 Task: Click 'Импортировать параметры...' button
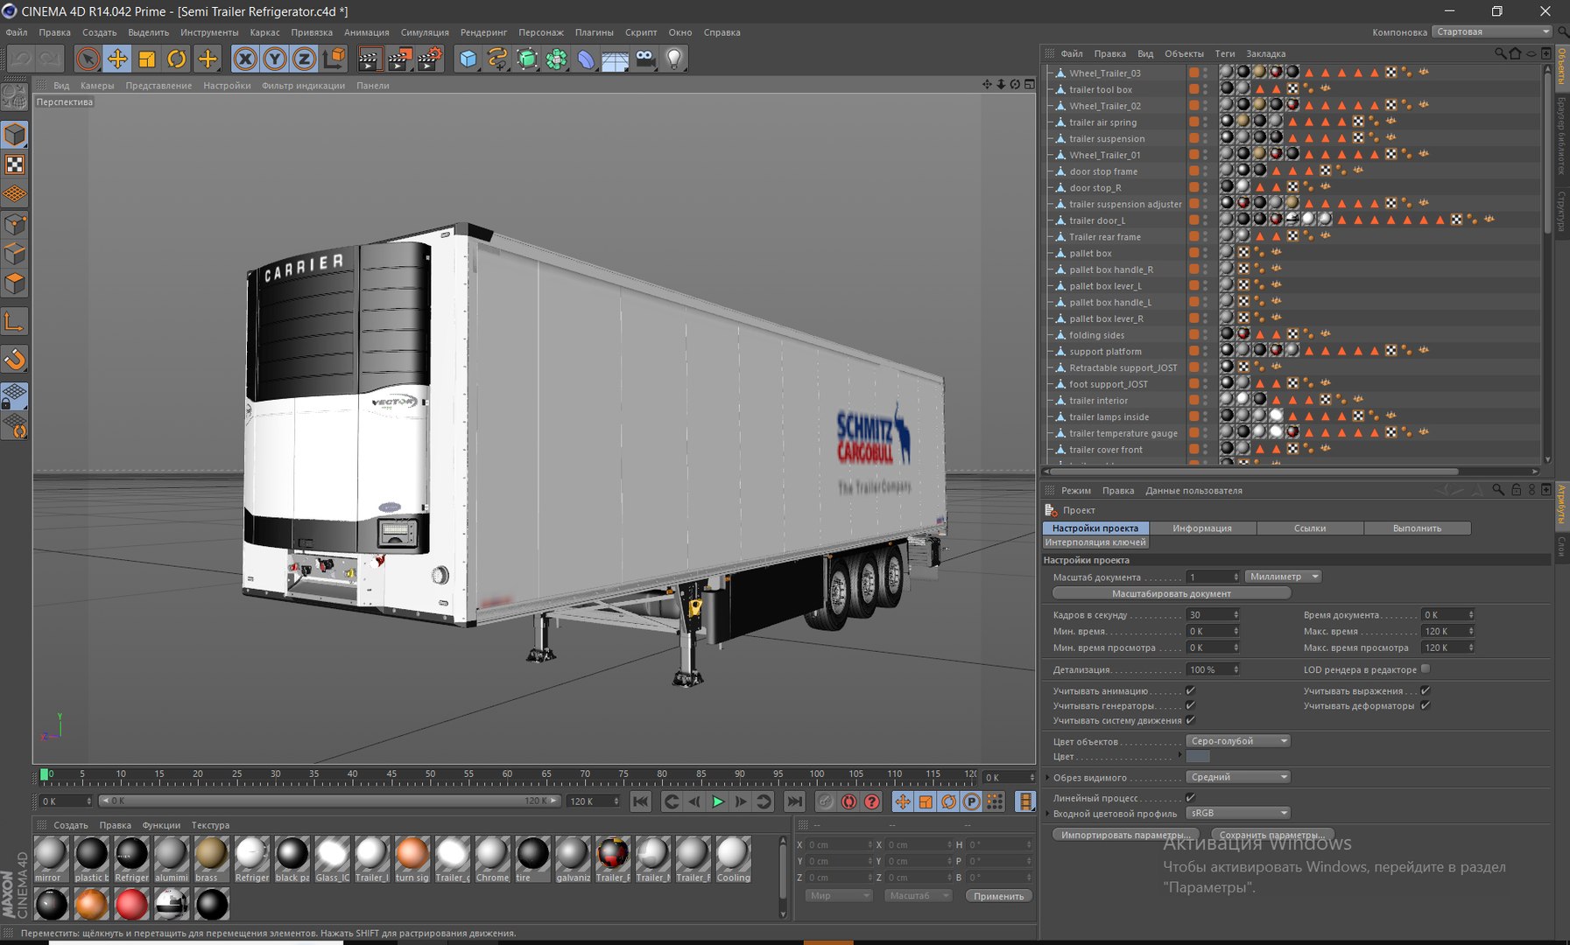point(1126,835)
